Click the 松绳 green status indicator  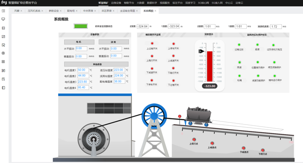click(239, 76)
